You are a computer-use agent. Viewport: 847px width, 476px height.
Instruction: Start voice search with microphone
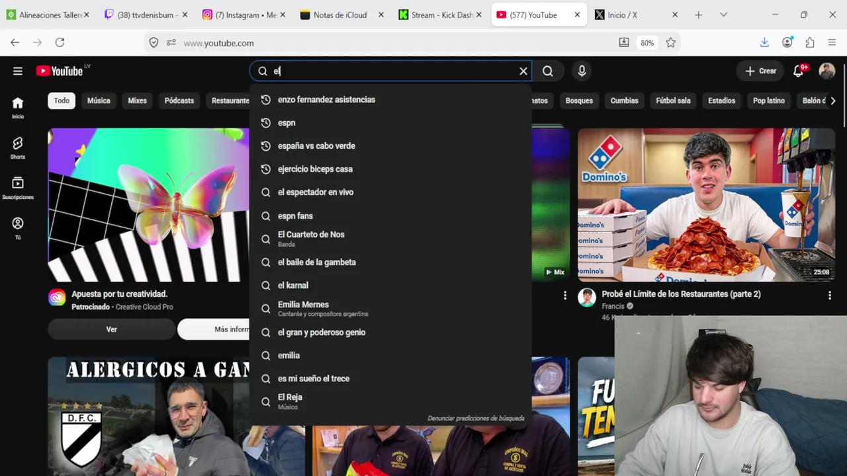coord(582,71)
